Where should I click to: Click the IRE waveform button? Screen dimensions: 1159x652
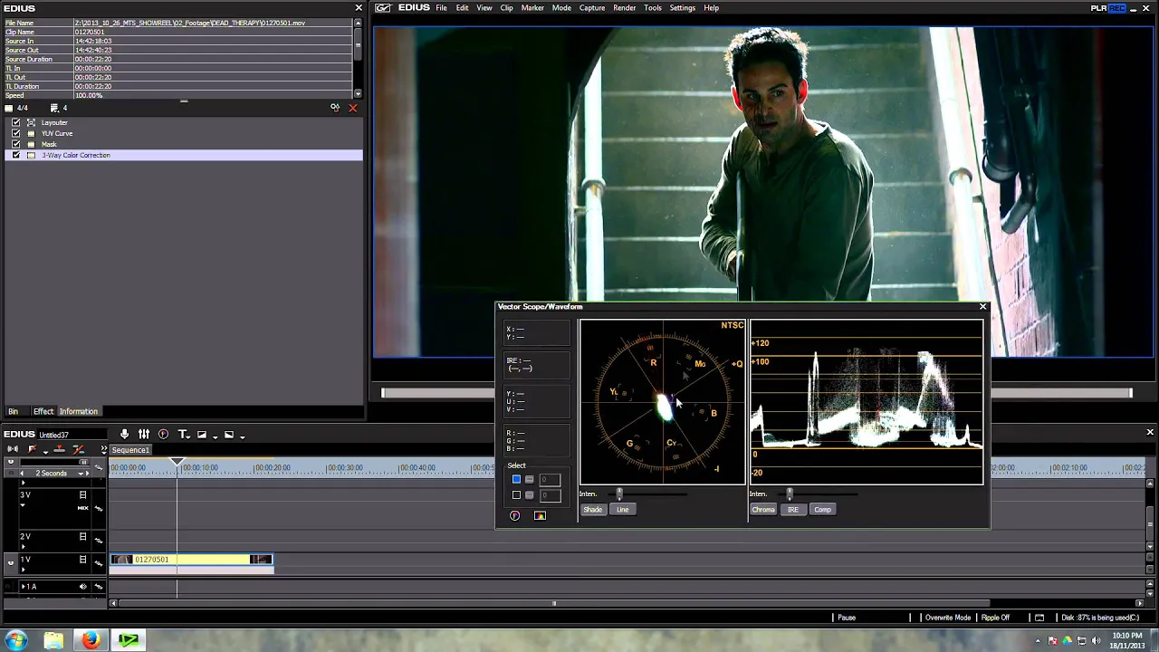pyautogui.click(x=792, y=510)
